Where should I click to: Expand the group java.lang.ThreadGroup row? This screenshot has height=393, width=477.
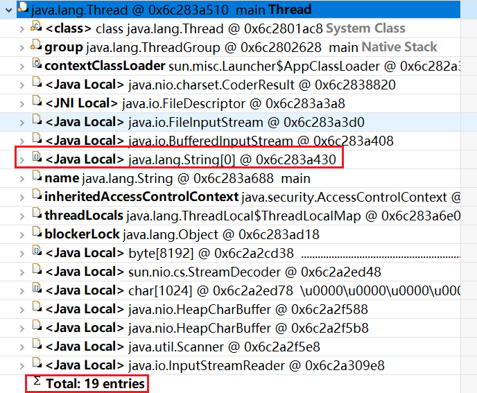tap(22, 48)
